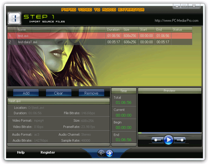Click the Clear button
The image size is (209, 164).
click(59, 93)
